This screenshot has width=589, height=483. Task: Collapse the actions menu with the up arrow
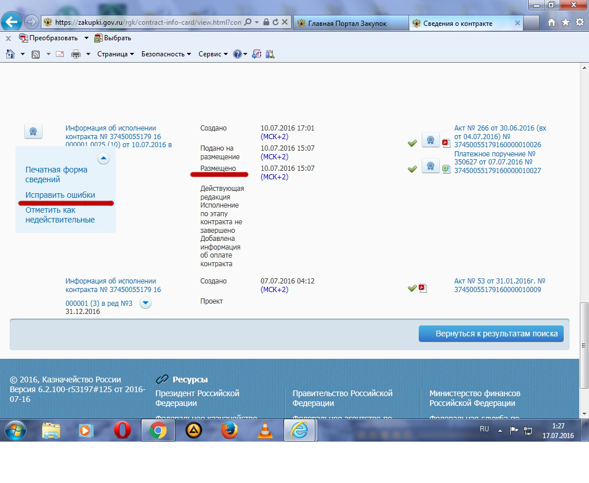[x=104, y=158]
